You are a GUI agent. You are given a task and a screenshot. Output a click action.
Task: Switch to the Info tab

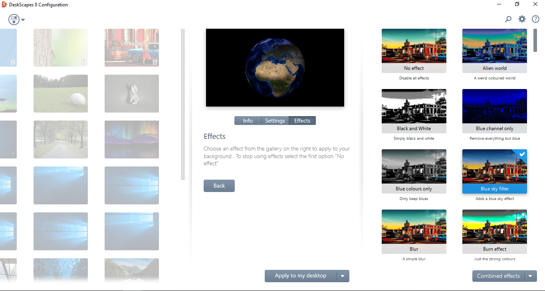coord(248,121)
